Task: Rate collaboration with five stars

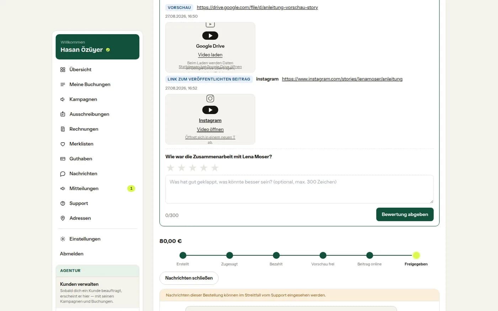Action: pyautogui.click(x=214, y=167)
